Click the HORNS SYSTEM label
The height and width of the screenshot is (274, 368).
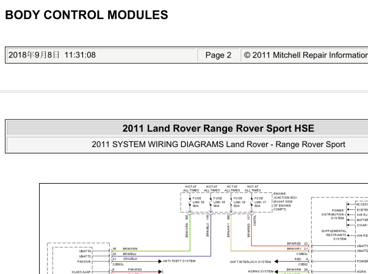tap(261, 272)
